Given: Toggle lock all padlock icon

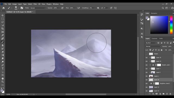Looking at the screenshot, I should point(161,50).
